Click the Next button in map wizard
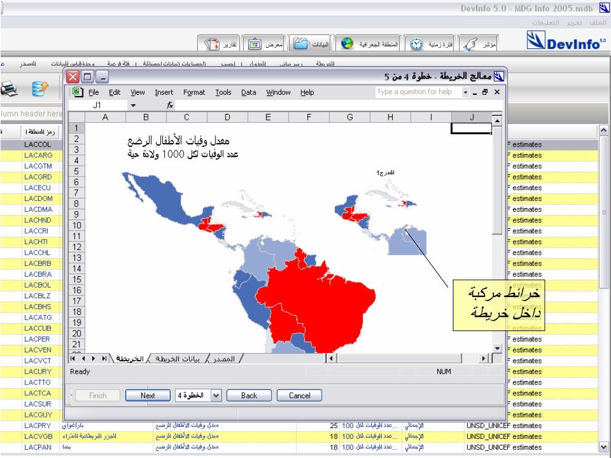 pyautogui.click(x=148, y=395)
